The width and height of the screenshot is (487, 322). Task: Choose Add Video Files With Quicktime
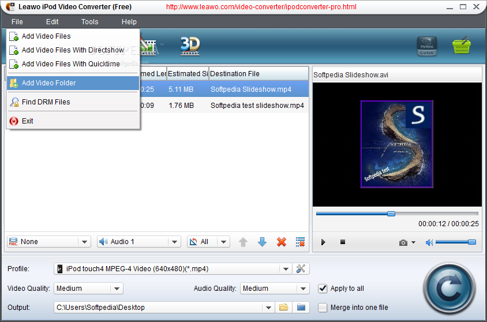pyautogui.click(x=73, y=64)
